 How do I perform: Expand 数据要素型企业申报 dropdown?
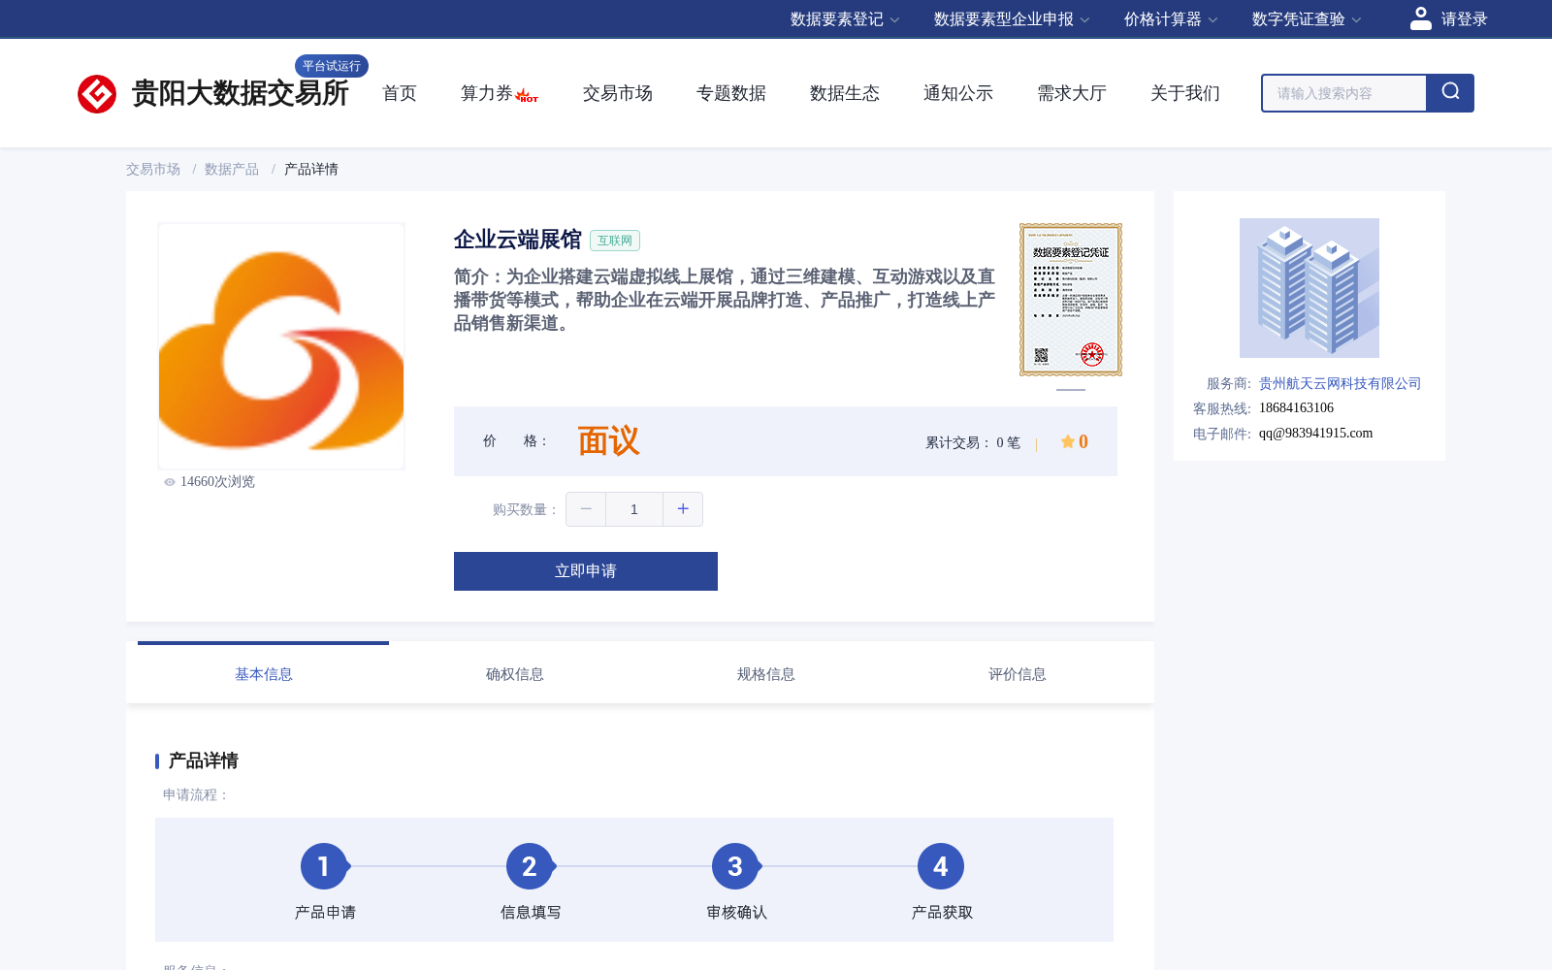pos(1012,19)
